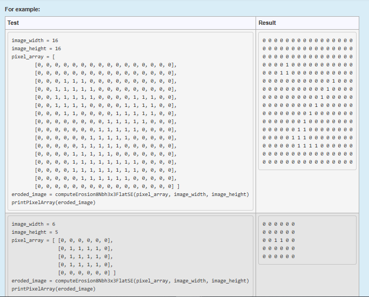
Task: Click result row starting "0 0 0 0 1 0"
Action: click(x=307, y=65)
